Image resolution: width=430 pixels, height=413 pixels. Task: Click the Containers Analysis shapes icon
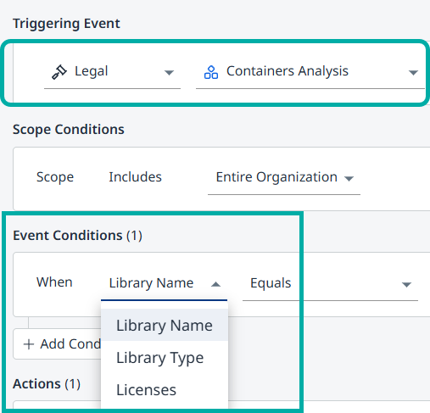pyautogui.click(x=211, y=72)
